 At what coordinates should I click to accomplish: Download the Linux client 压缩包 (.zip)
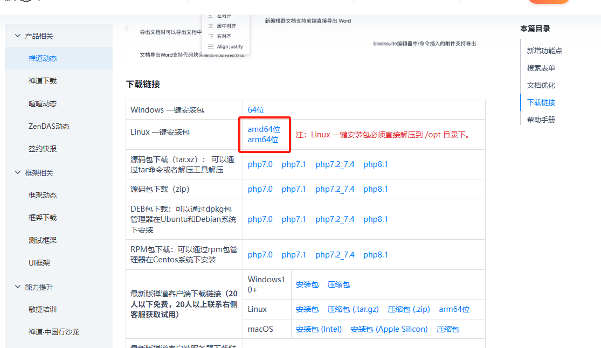[x=409, y=309]
